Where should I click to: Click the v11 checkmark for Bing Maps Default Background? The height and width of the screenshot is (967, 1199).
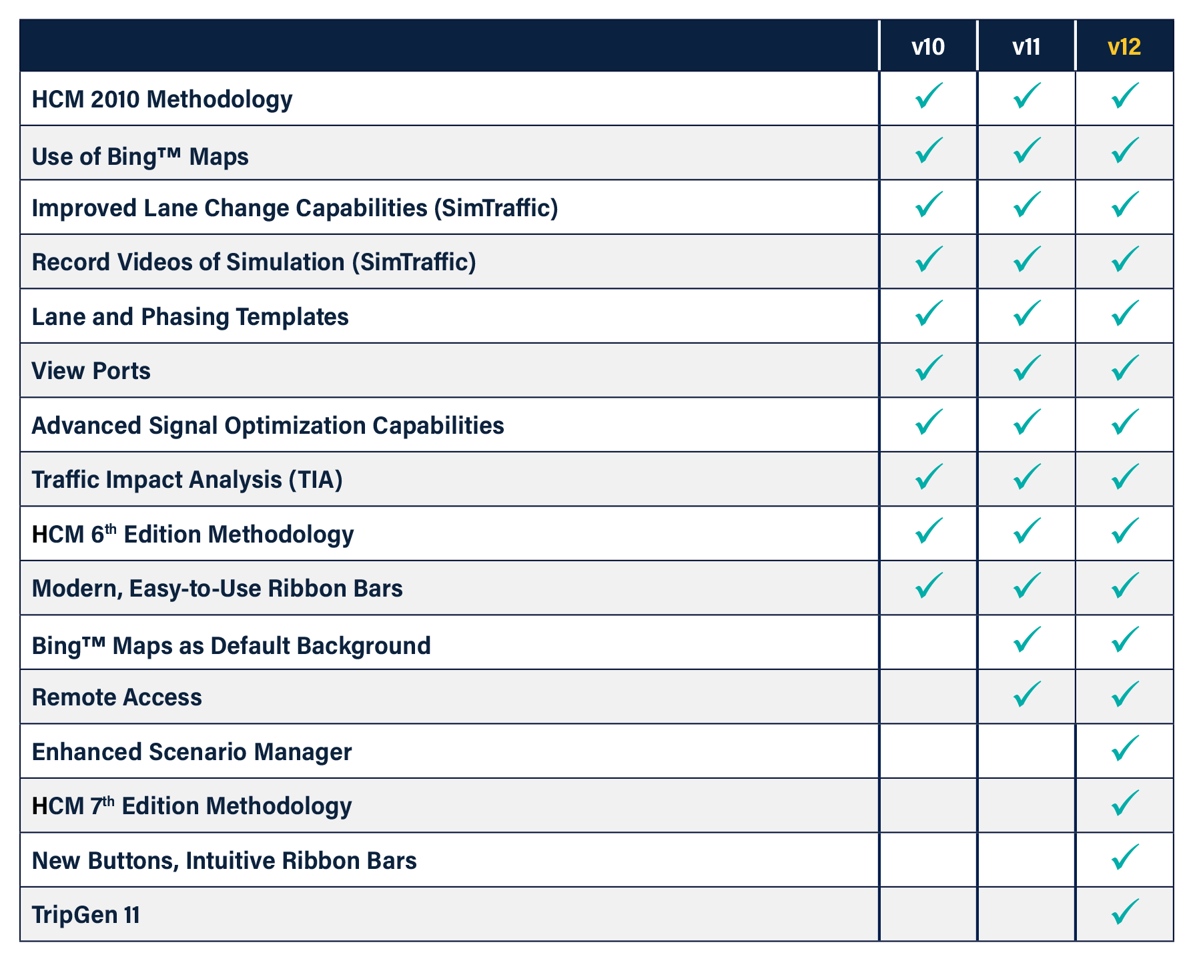coord(1026,641)
